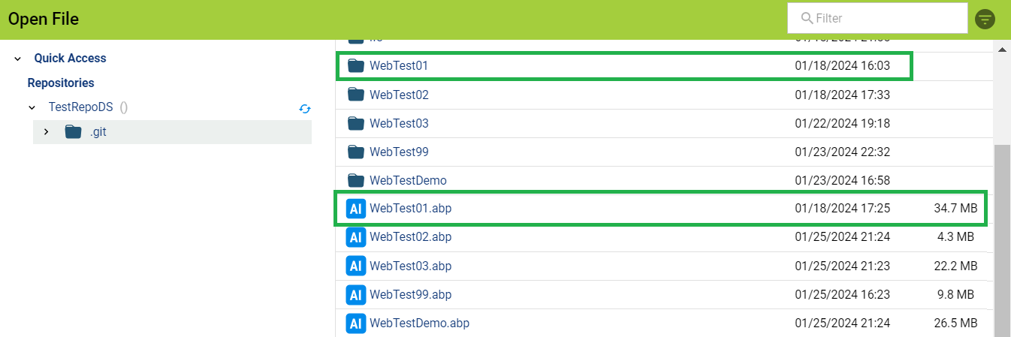Refresh the TestRepoDS repository

pos(305,108)
